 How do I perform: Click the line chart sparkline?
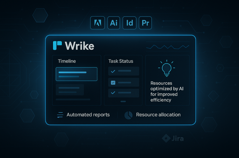point(168,47)
